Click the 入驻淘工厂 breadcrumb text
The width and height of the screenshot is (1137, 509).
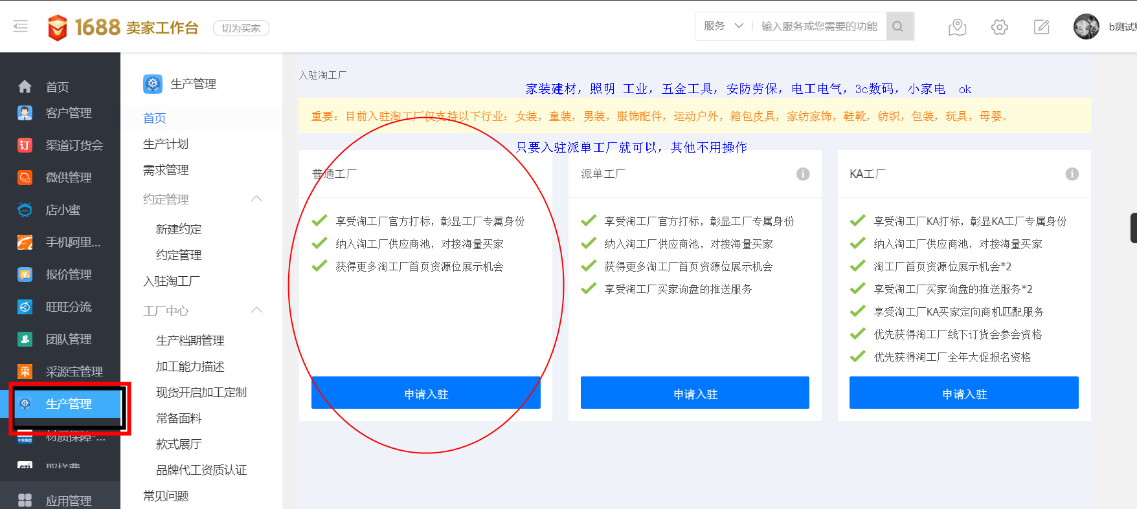(x=322, y=75)
